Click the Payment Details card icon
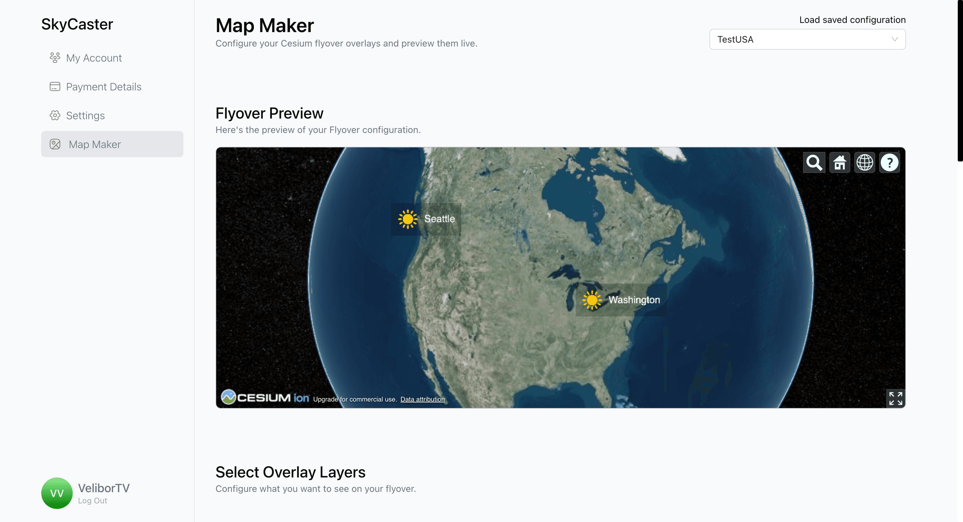Image resolution: width=963 pixels, height=522 pixels. pos(55,87)
